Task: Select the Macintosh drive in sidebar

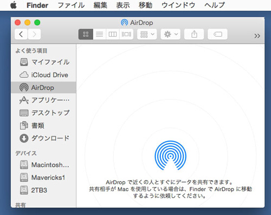Action: [43, 165]
